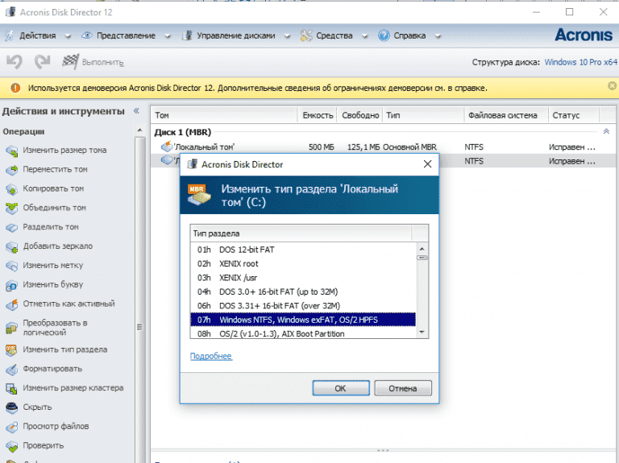Click Отмена in the partition type dialog
This screenshot has height=463, width=619.
point(403,388)
